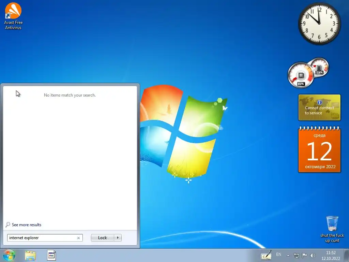Click the 'Cannot connect to service' weather gadget
Screen dimensions: 349x262
319,107
